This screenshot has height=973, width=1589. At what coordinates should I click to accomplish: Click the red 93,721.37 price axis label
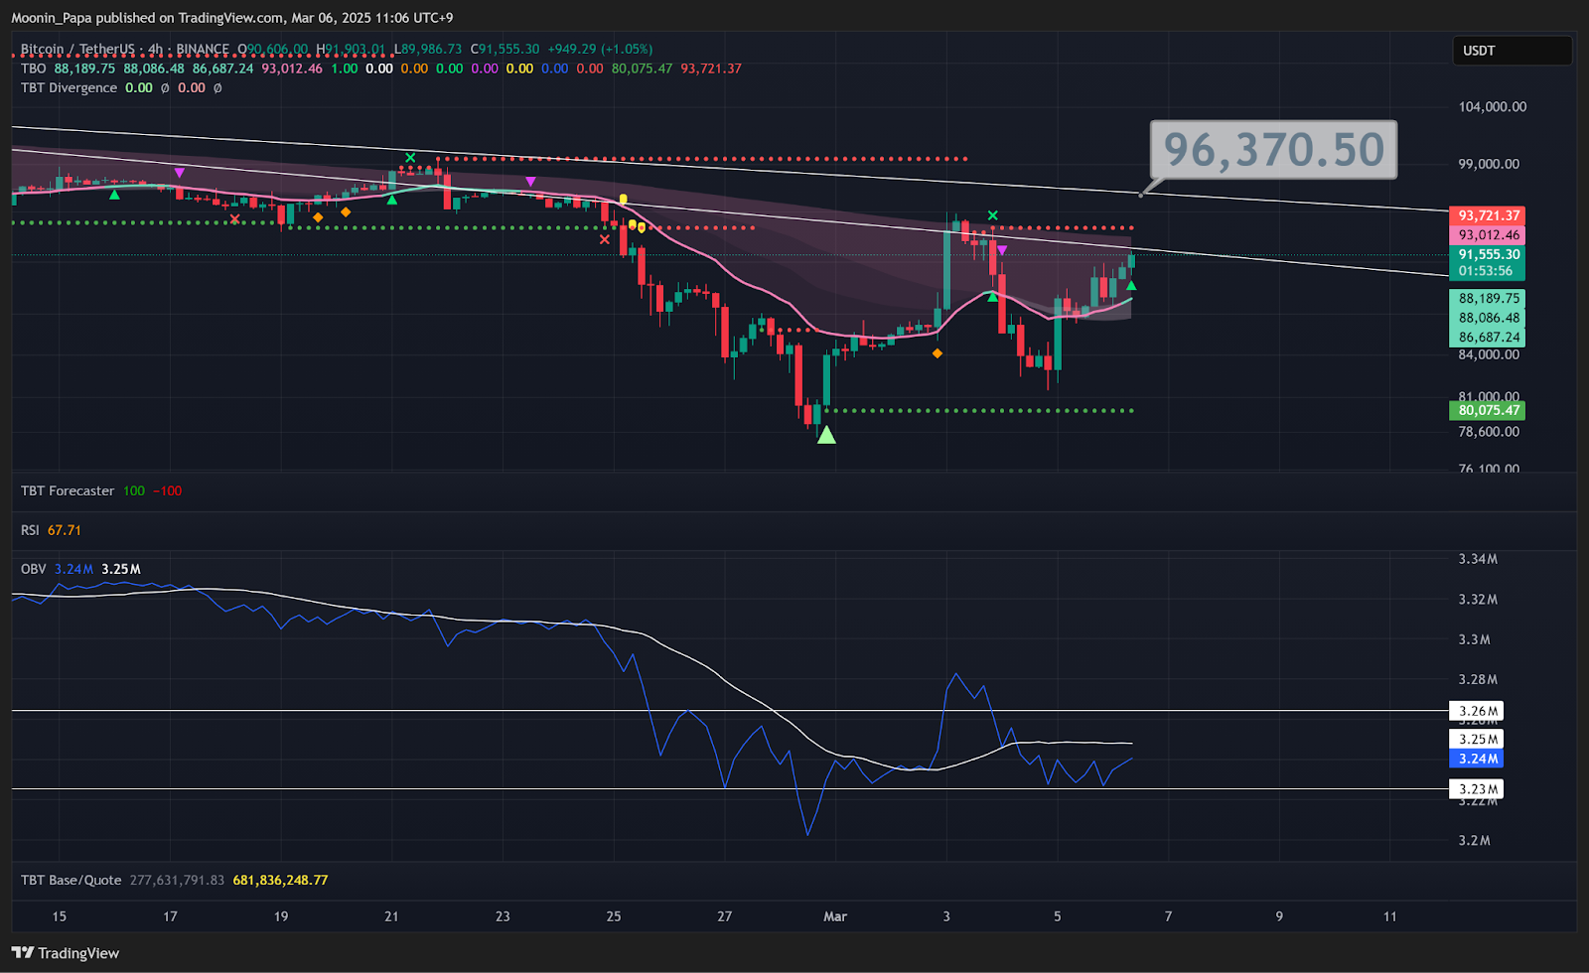pyautogui.click(x=1488, y=215)
